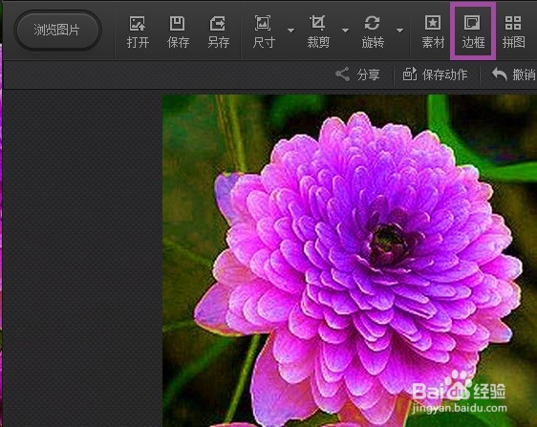Open the highlighted 边框 border tool
Viewport: 537px width, 427px height.
pyautogui.click(x=473, y=32)
